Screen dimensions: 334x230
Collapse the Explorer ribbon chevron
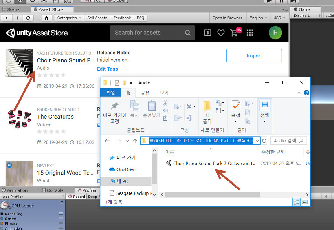coord(299,93)
